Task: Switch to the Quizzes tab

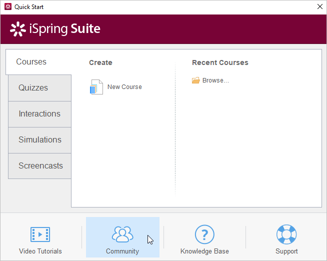Action: coord(33,88)
